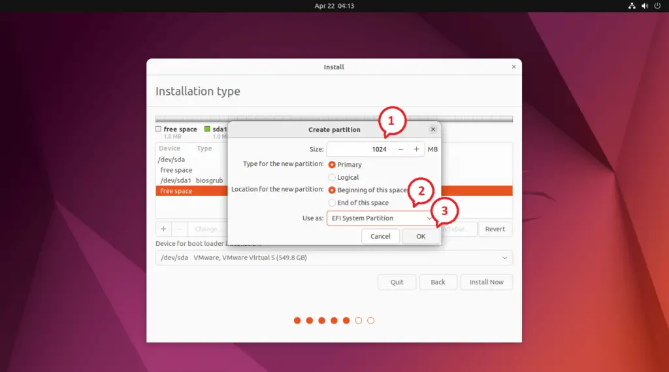
Task: Confirm partition with OK button
Action: pyautogui.click(x=421, y=236)
